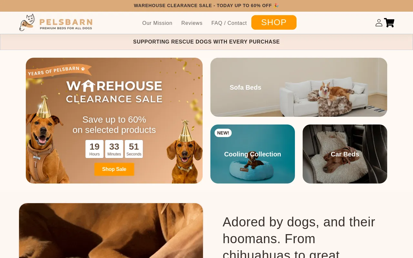
Task: Go to the Reviews page
Action: (x=192, y=23)
